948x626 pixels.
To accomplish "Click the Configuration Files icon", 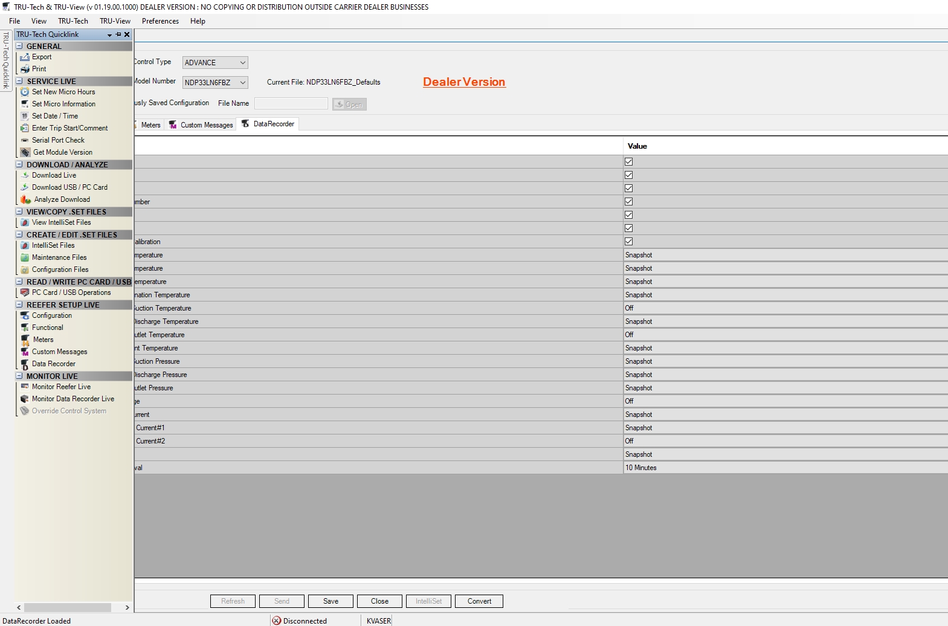I will point(25,269).
